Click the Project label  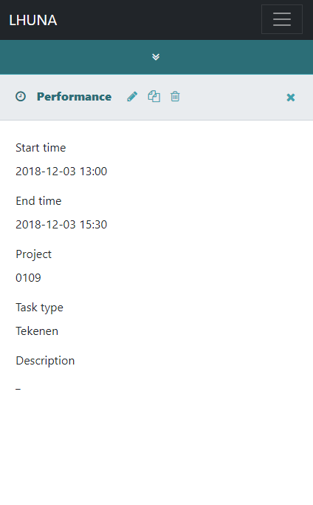(x=33, y=254)
